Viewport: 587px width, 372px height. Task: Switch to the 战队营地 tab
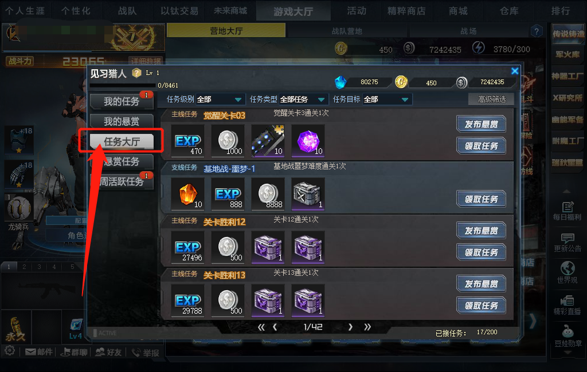347,31
